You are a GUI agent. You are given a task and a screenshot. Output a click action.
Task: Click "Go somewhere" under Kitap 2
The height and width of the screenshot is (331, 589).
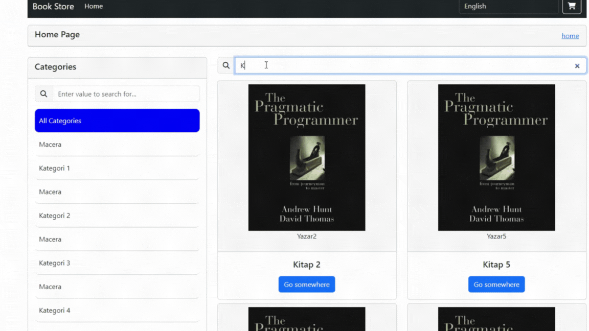(x=307, y=284)
